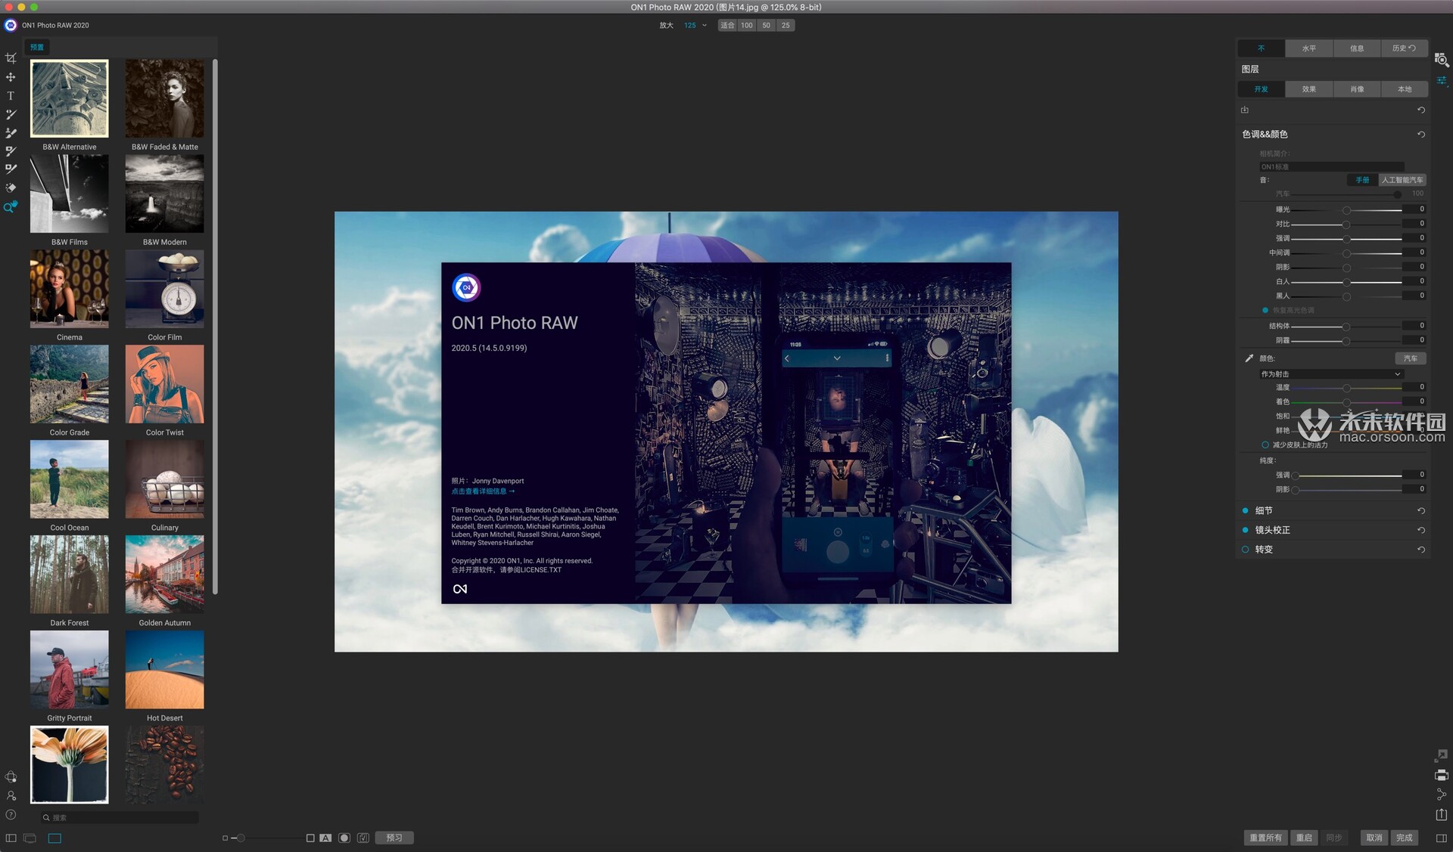Enable the blue dot beside 细节

click(1246, 510)
